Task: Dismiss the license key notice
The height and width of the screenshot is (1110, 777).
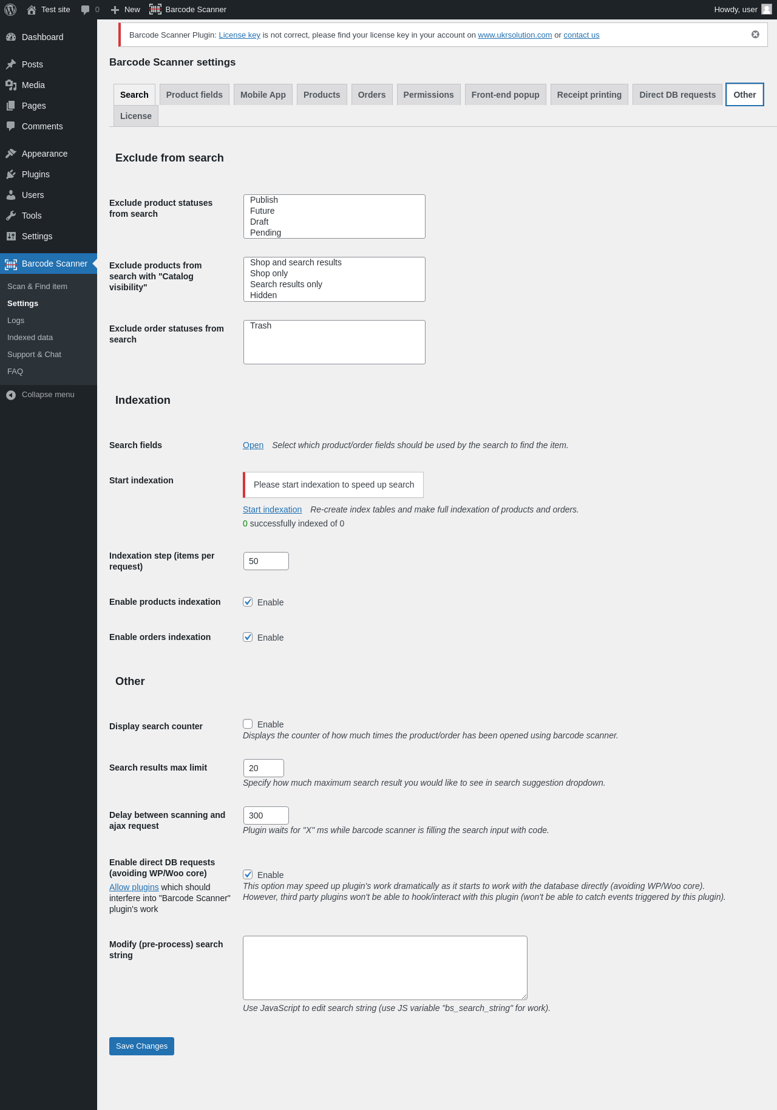Action: pyautogui.click(x=755, y=35)
